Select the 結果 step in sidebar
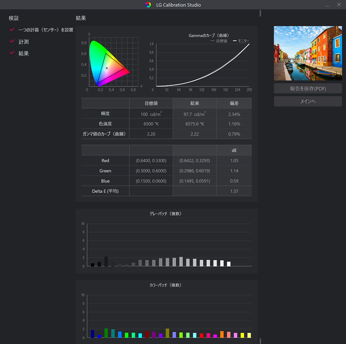346x344 pixels. point(24,53)
